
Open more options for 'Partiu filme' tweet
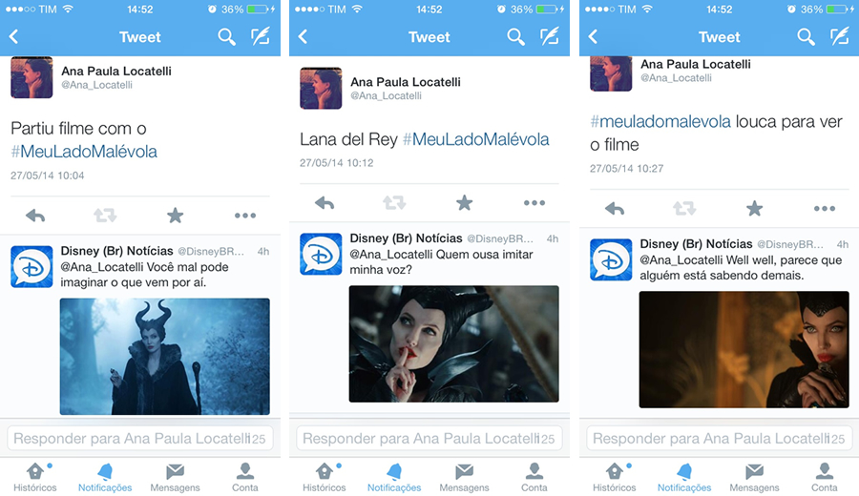pyautogui.click(x=245, y=216)
